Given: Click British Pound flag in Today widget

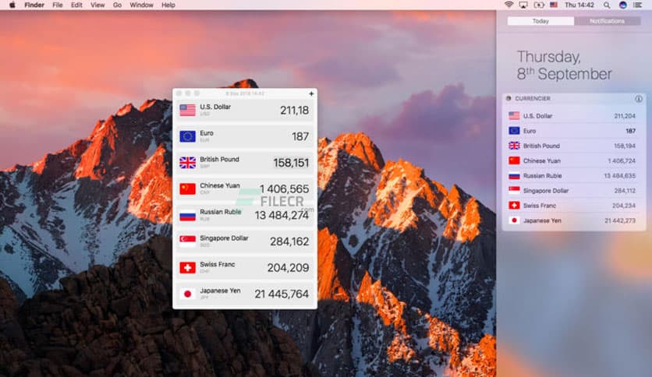Looking at the screenshot, I should tap(514, 146).
